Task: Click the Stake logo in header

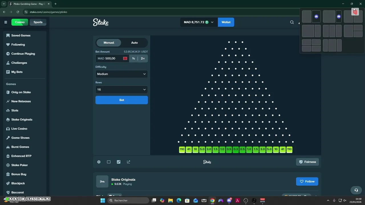Action: tap(101, 22)
